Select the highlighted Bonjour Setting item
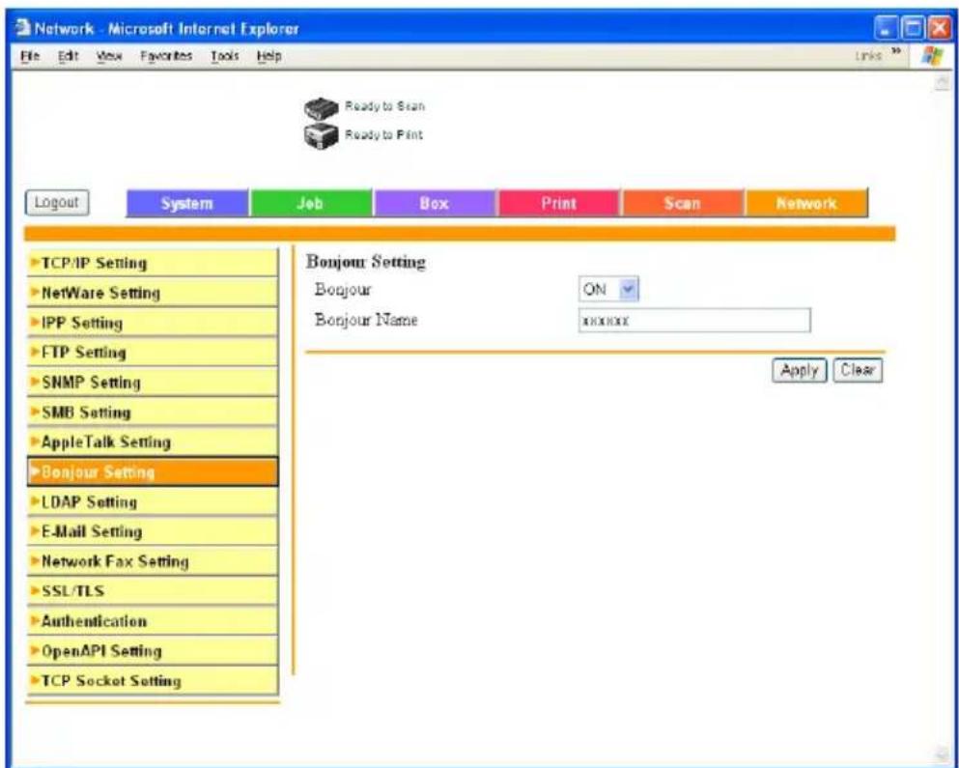This screenshot has height=768, width=959. [x=153, y=471]
